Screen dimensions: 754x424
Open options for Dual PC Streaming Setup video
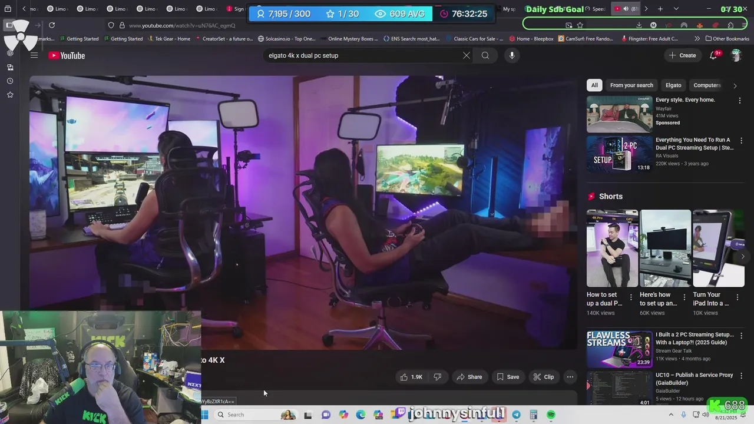coord(741,141)
